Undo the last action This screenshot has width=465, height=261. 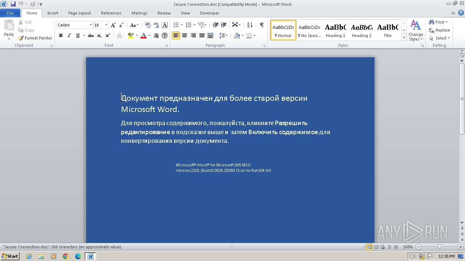pyautogui.click(x=21, y=4)
